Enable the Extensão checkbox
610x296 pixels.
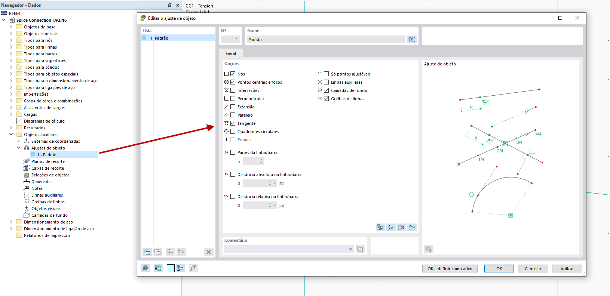(x=233, y=107)
